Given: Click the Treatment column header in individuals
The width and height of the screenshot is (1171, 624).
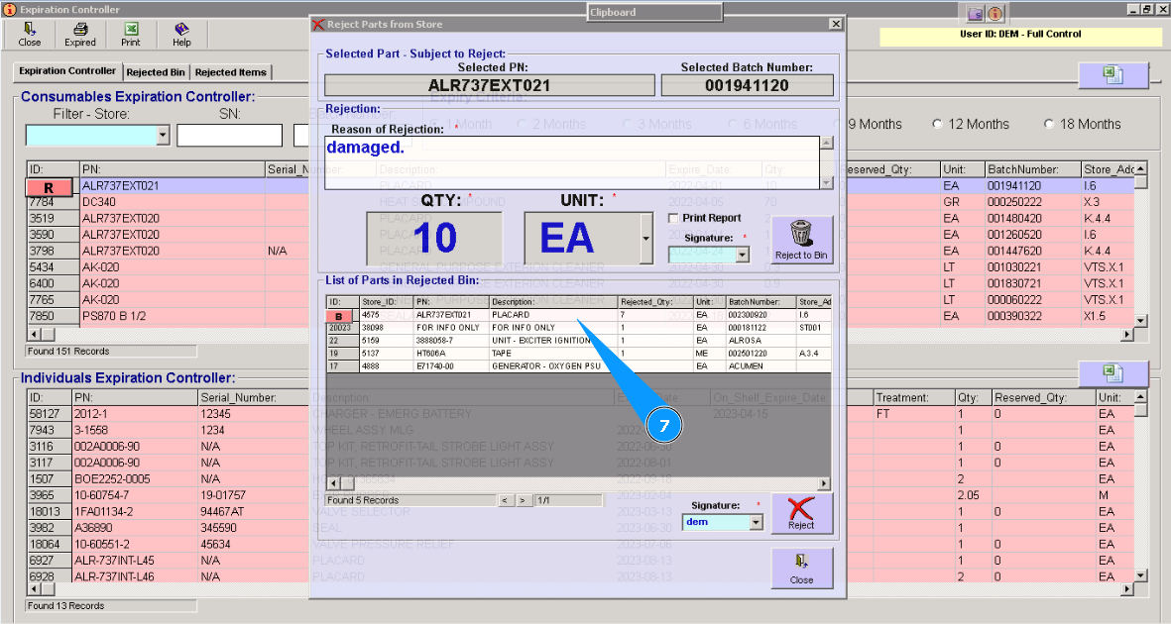Looking at the screenshot, I should [914, 397].
